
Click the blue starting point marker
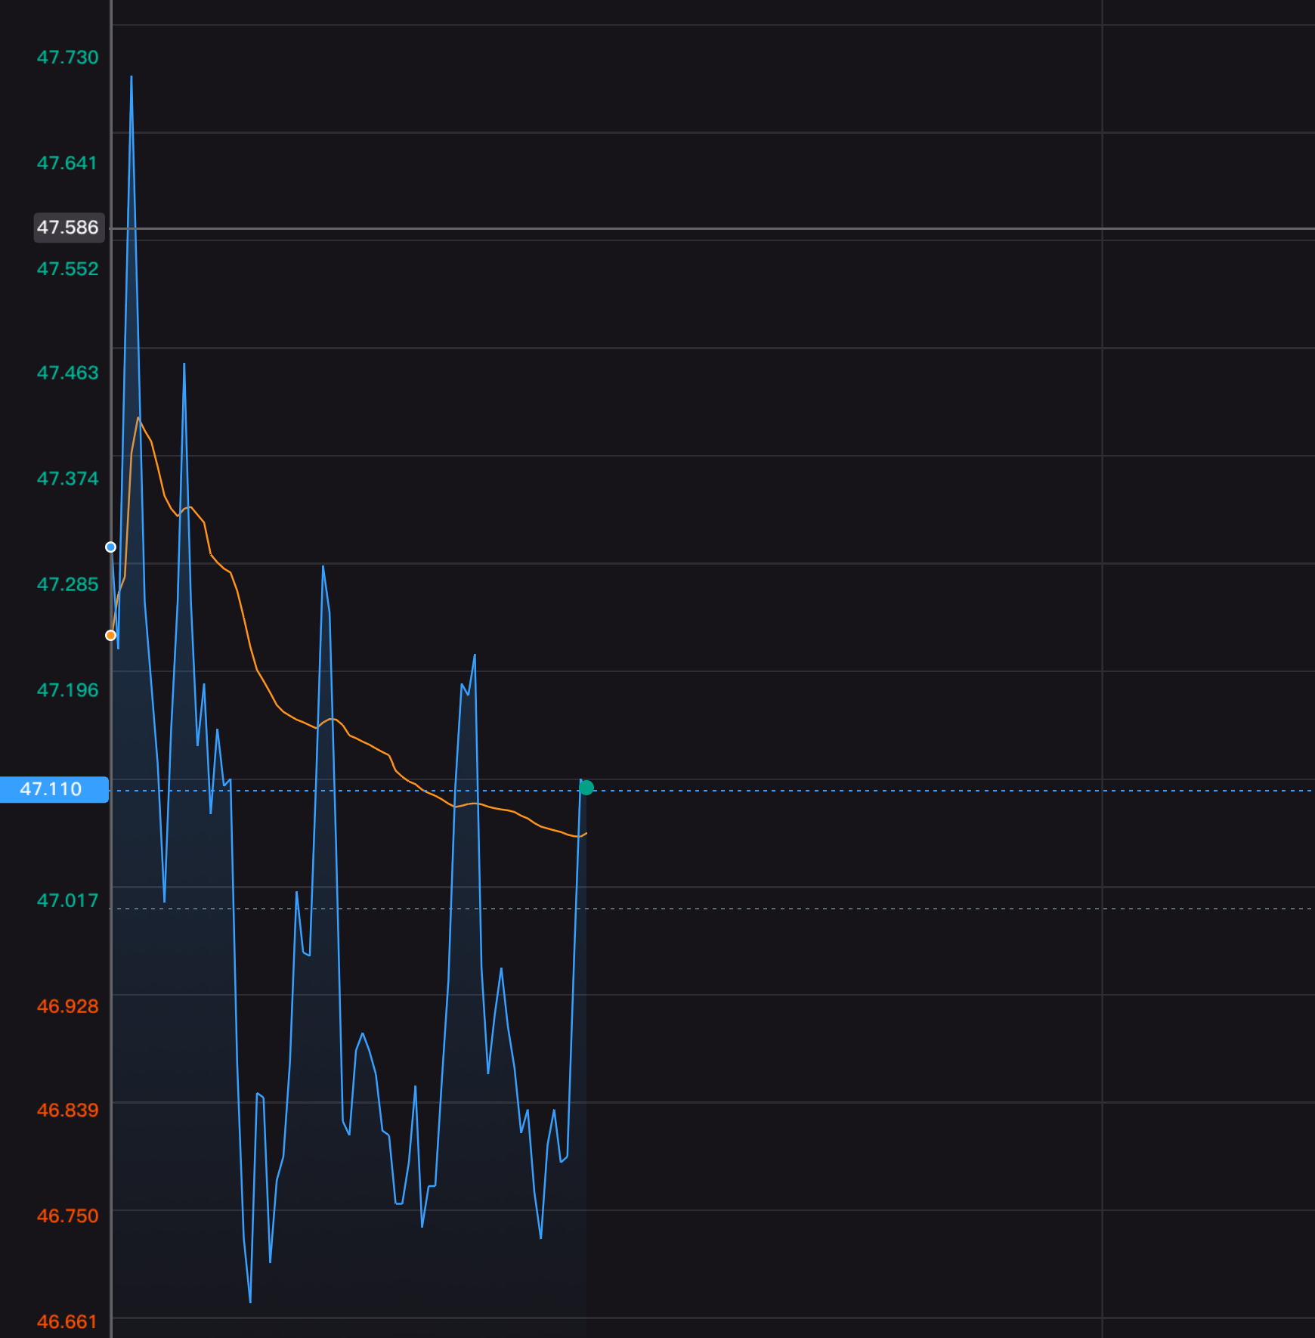[x=110, y=547]
